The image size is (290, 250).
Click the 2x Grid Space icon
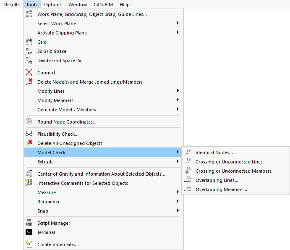coord(29,51)
